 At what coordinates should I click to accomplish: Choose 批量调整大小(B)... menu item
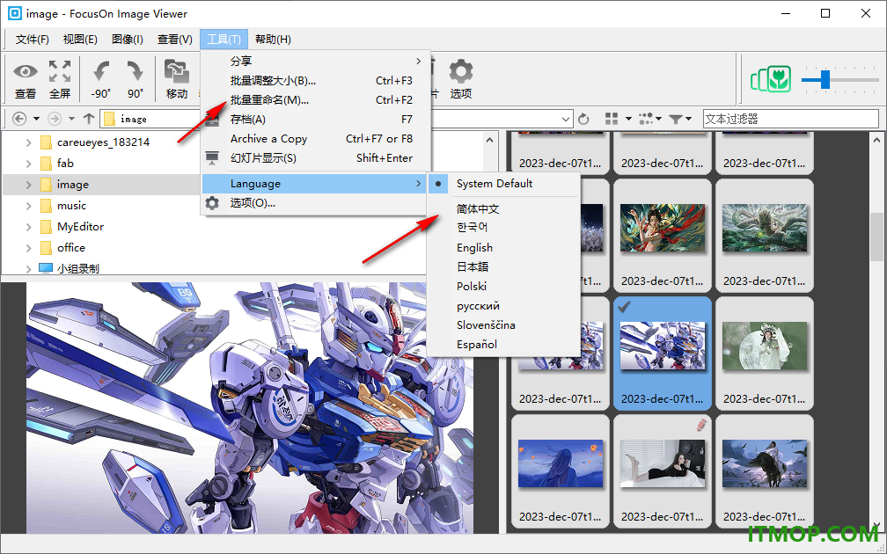(314, 81)
